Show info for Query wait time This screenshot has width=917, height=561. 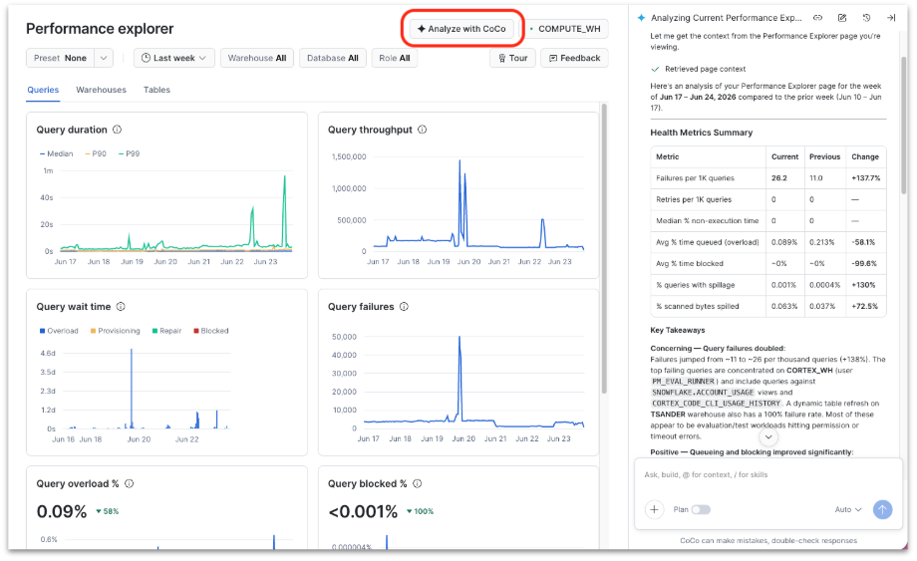(x=121, y=306)
